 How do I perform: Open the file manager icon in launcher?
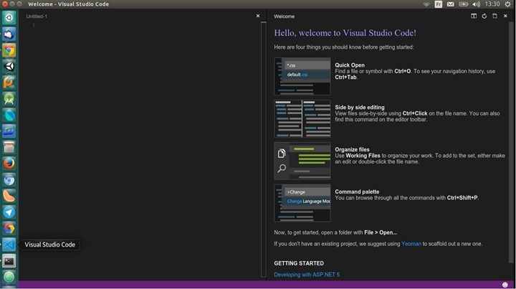tap(9, 148)
